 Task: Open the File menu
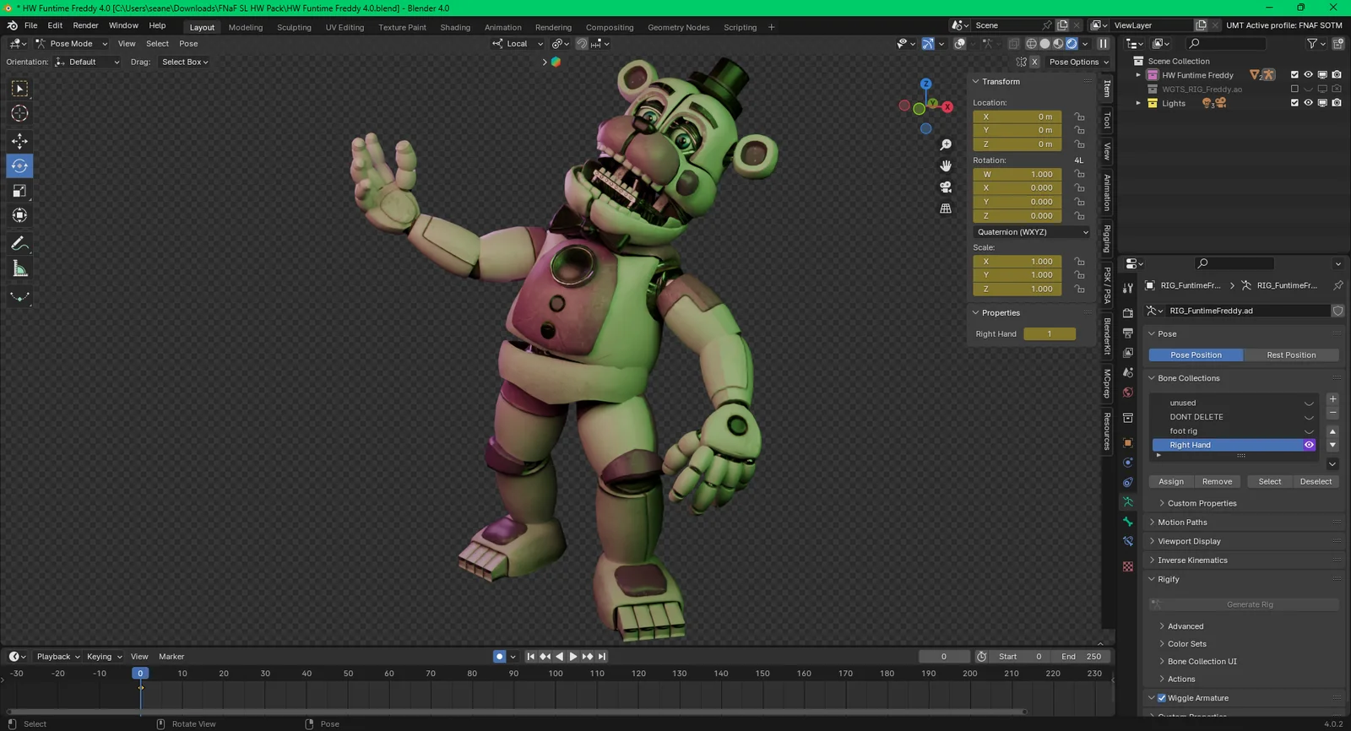pos(30,25)
